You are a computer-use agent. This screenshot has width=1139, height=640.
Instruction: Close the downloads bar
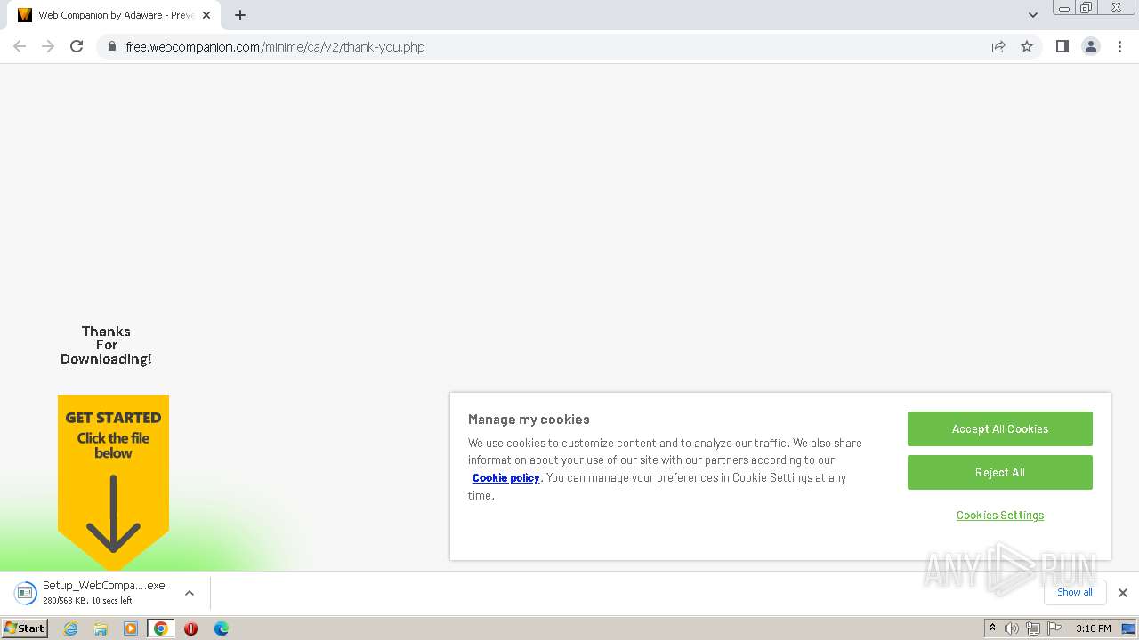1123,593
